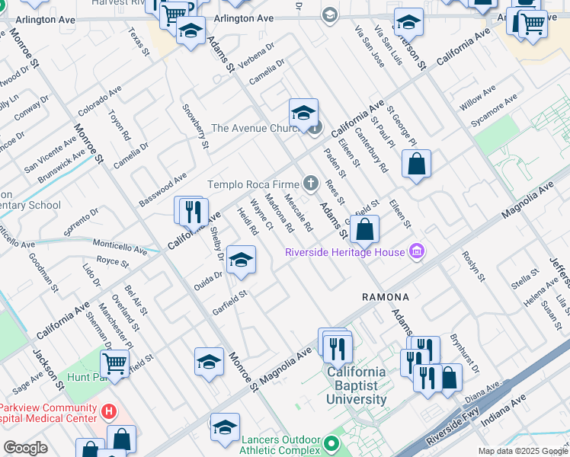Screen dimensions: 570x457
Task: Select the Lancers Outdoor Athletic Complex green pin
Action: pos(331,443)
